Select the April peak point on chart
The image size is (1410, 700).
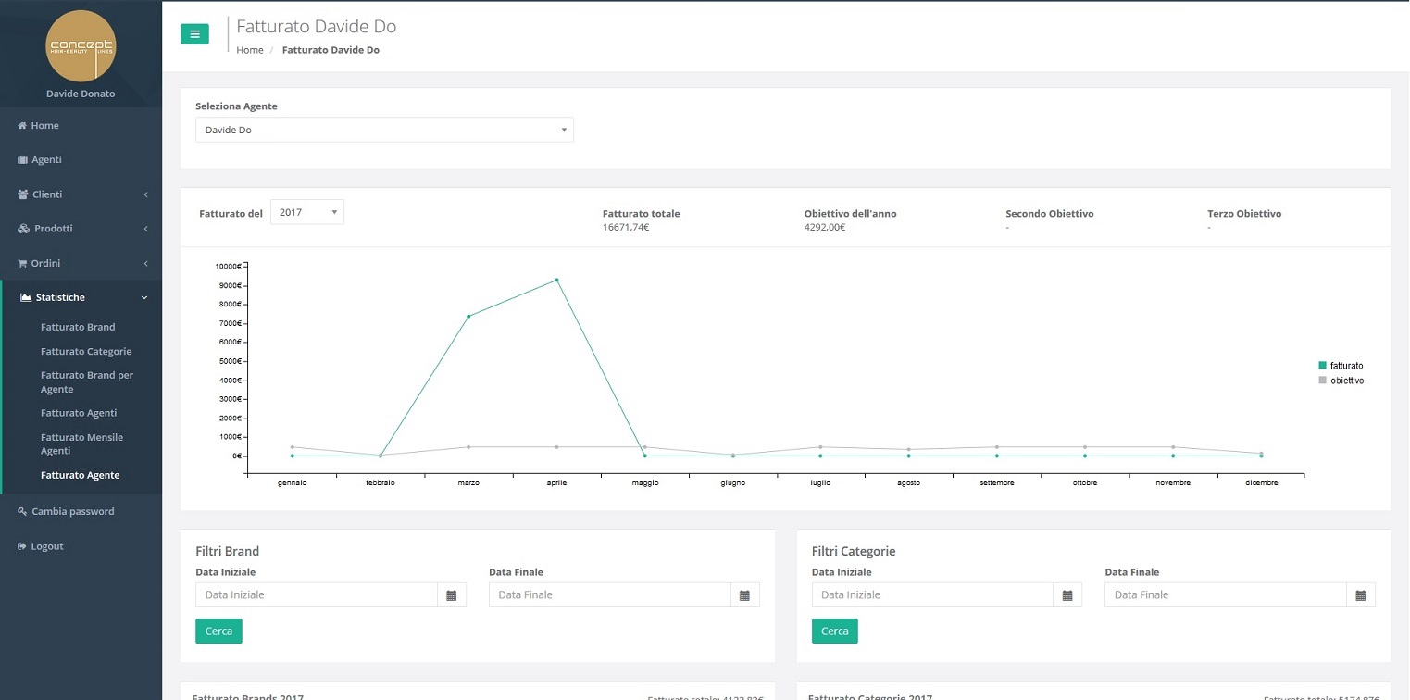pos(556,280)
